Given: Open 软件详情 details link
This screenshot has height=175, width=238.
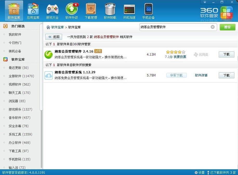Looking at the screenshot, I should [201, 75].
